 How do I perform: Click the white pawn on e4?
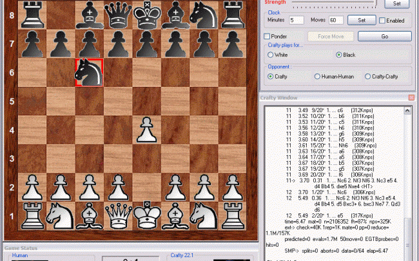(x=147, y=130)
